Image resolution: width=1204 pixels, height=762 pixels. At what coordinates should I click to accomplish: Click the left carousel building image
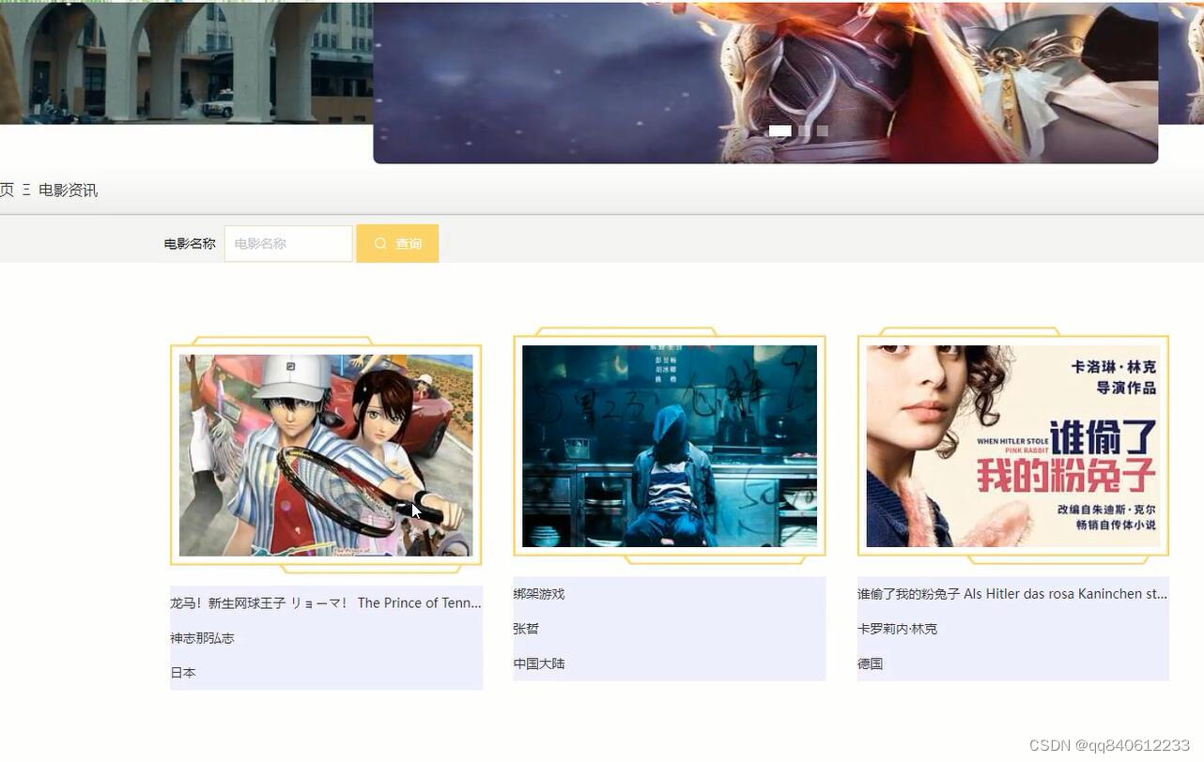click(186, 62)
